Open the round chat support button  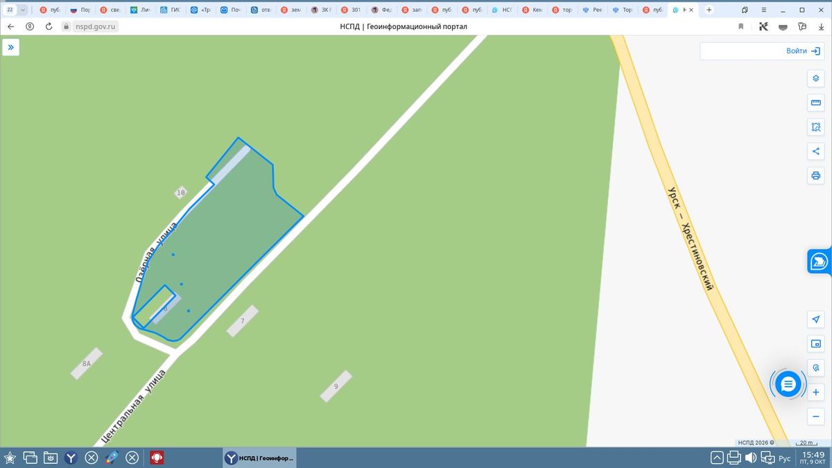pyautogui.click(x=788, y=383)
